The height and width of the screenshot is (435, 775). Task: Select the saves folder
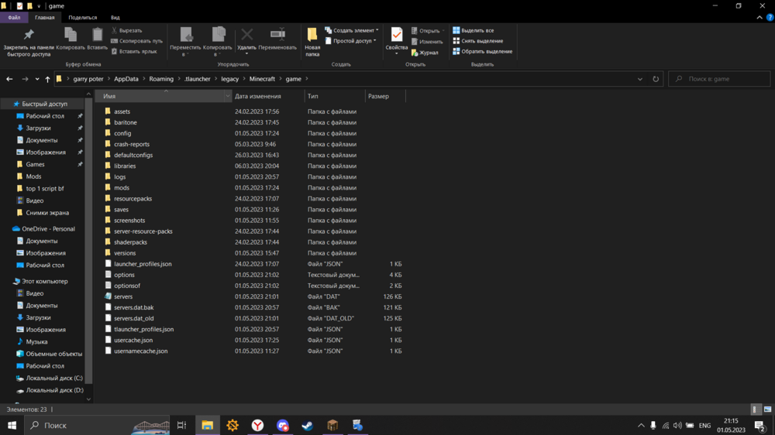[x=121, y=209]
